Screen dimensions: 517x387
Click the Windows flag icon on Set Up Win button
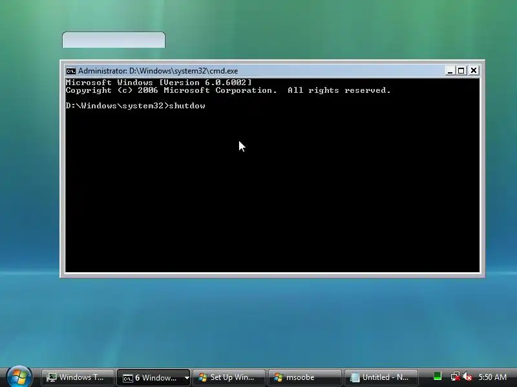coord(203,377)
